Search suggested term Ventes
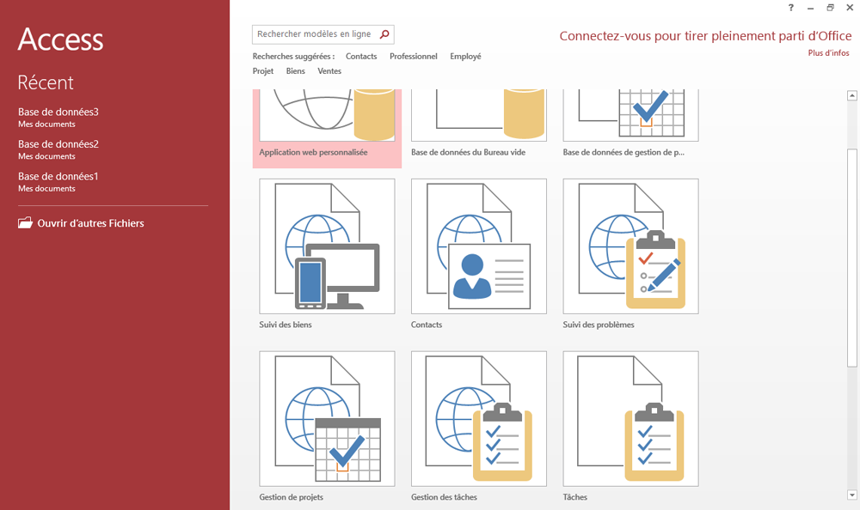The image size is (860, 510). coord(329,71)
